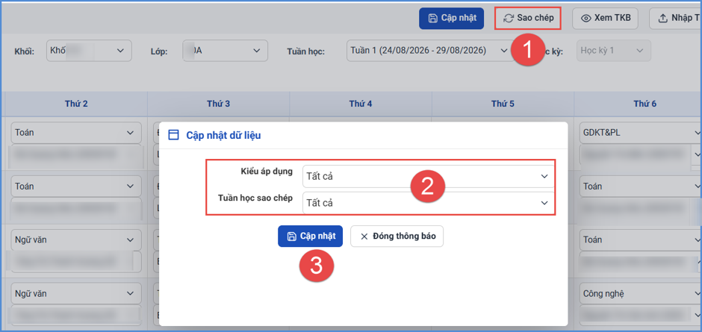Open the first Ngữ văn dropdown under Thứ 2
702x332 pixels.
pos(76,240)
